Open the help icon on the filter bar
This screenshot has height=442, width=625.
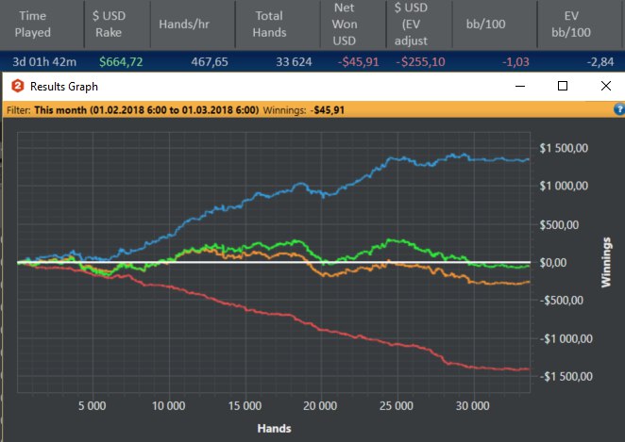619,109
